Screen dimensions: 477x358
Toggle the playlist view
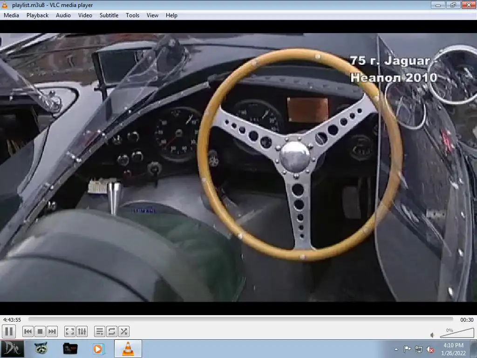100,331
